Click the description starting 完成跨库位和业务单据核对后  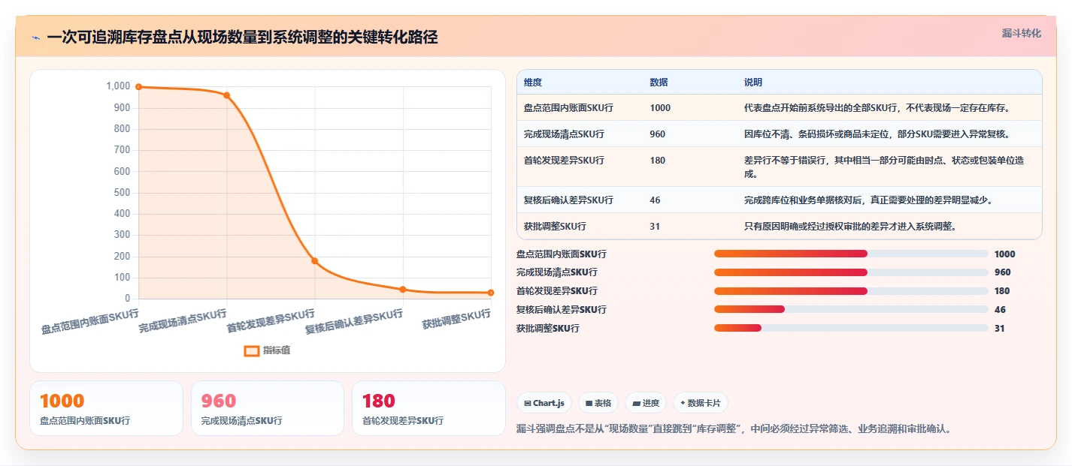pos(868,200)
